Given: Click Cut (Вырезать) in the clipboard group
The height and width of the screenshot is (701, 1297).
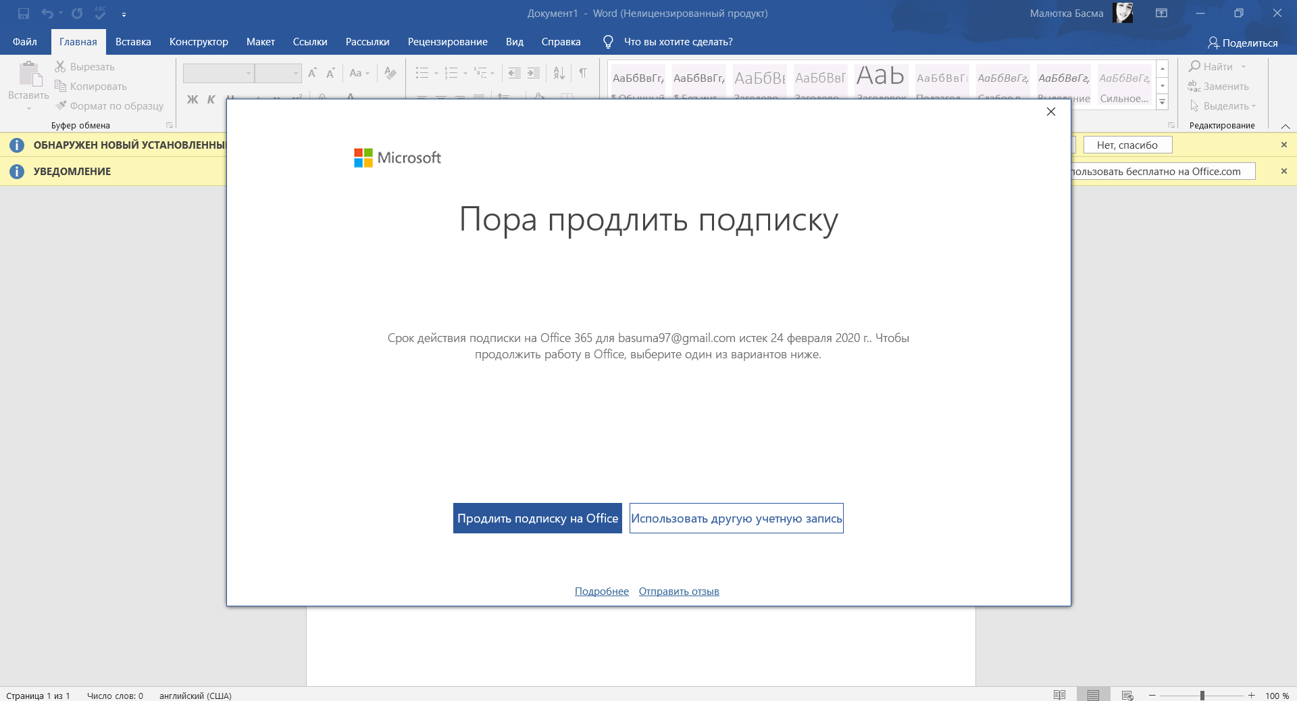Looking at the screenshot, I should click(84, 66).
